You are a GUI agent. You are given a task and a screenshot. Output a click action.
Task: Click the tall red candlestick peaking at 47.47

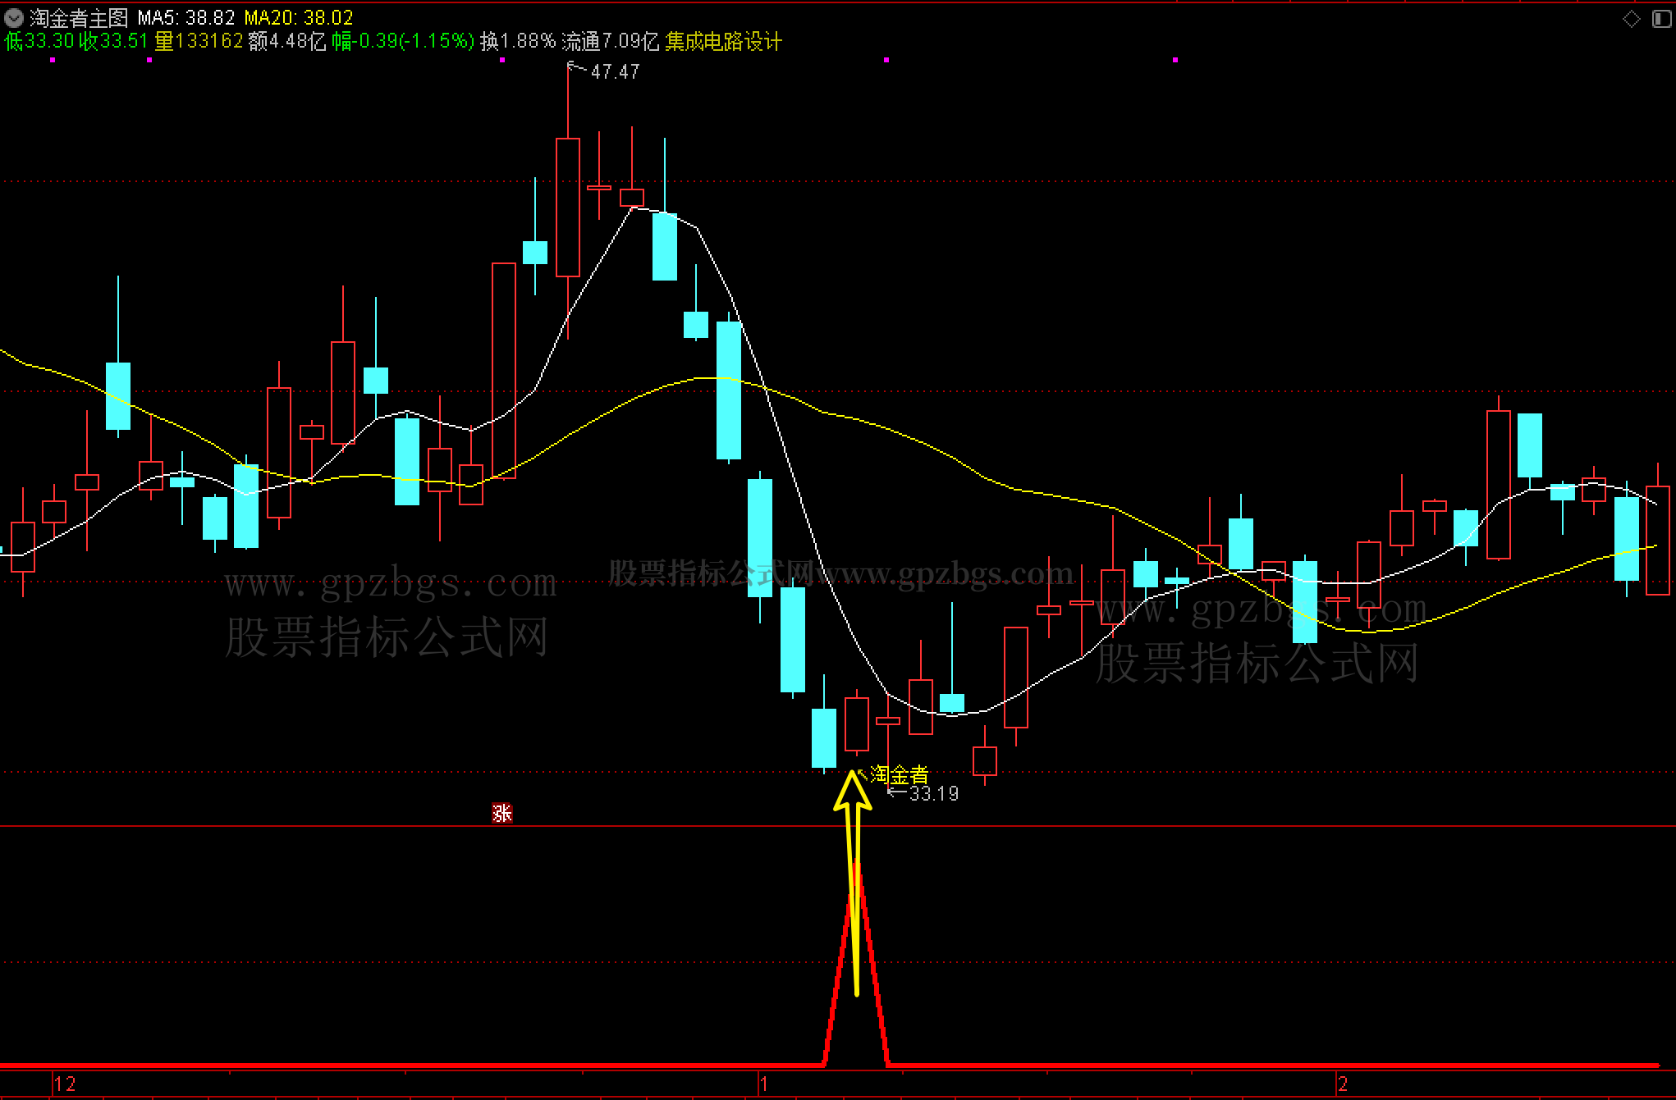pyautogui.click(x=568, y=207)
